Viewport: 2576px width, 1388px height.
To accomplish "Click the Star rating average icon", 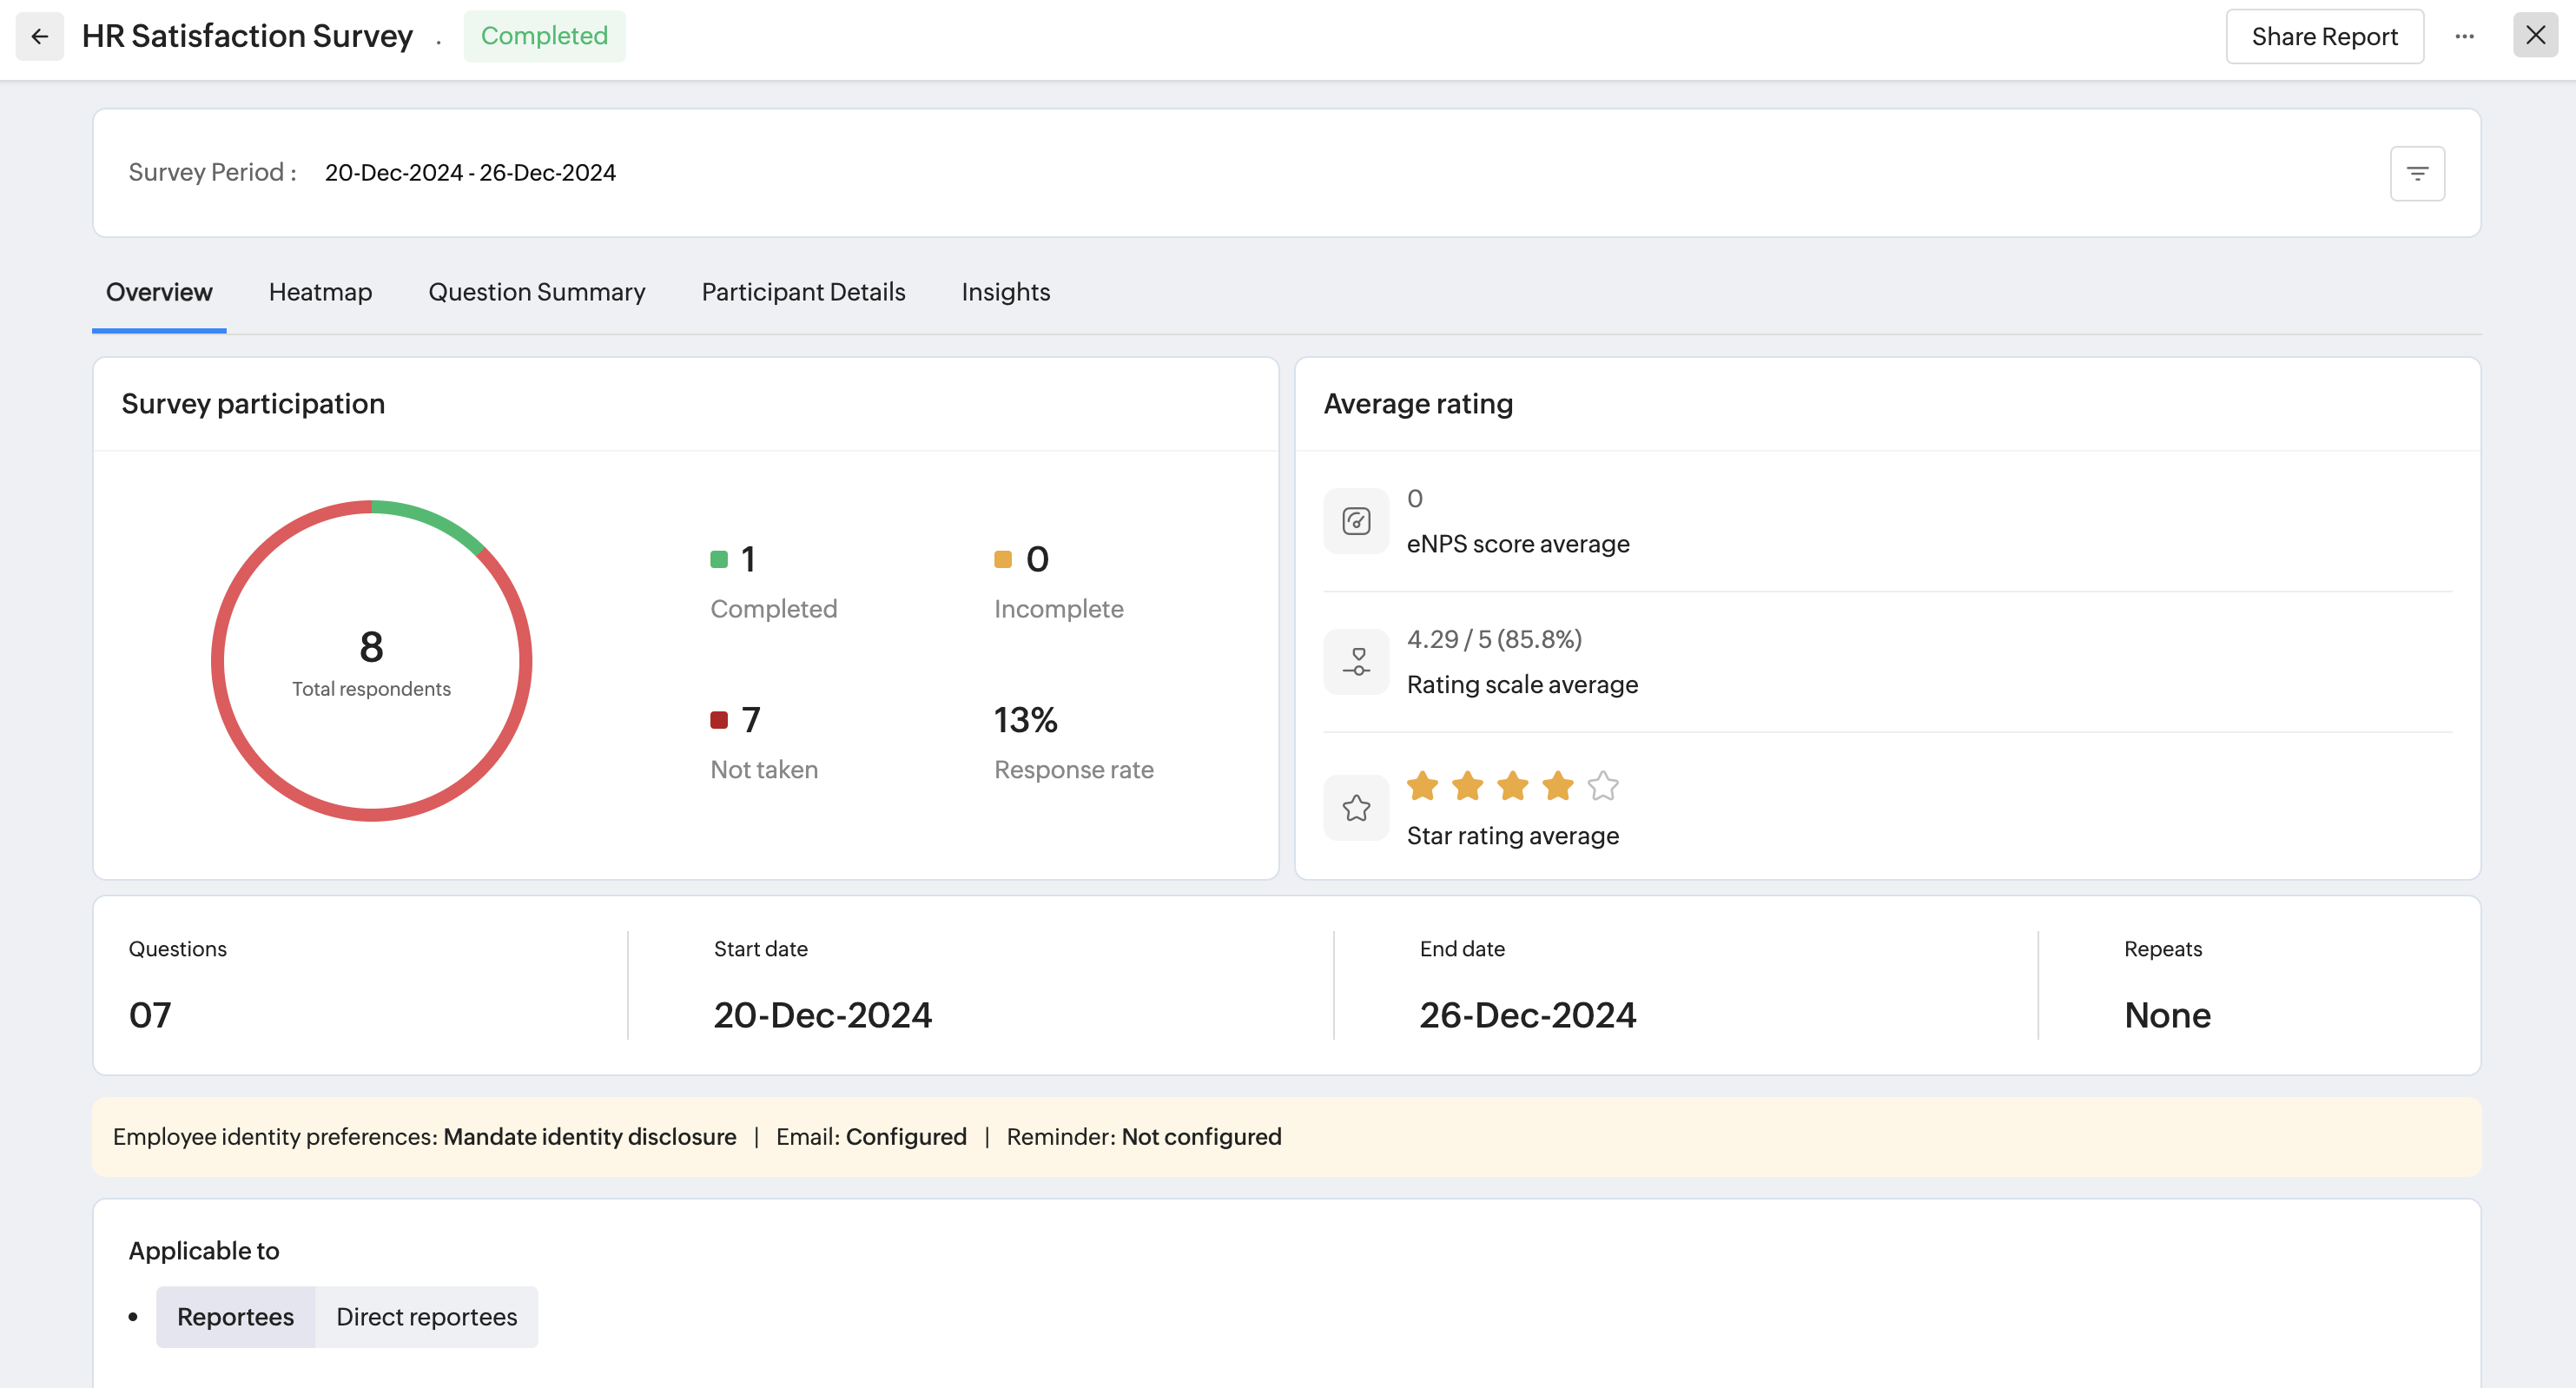I will coord(1356,808).
